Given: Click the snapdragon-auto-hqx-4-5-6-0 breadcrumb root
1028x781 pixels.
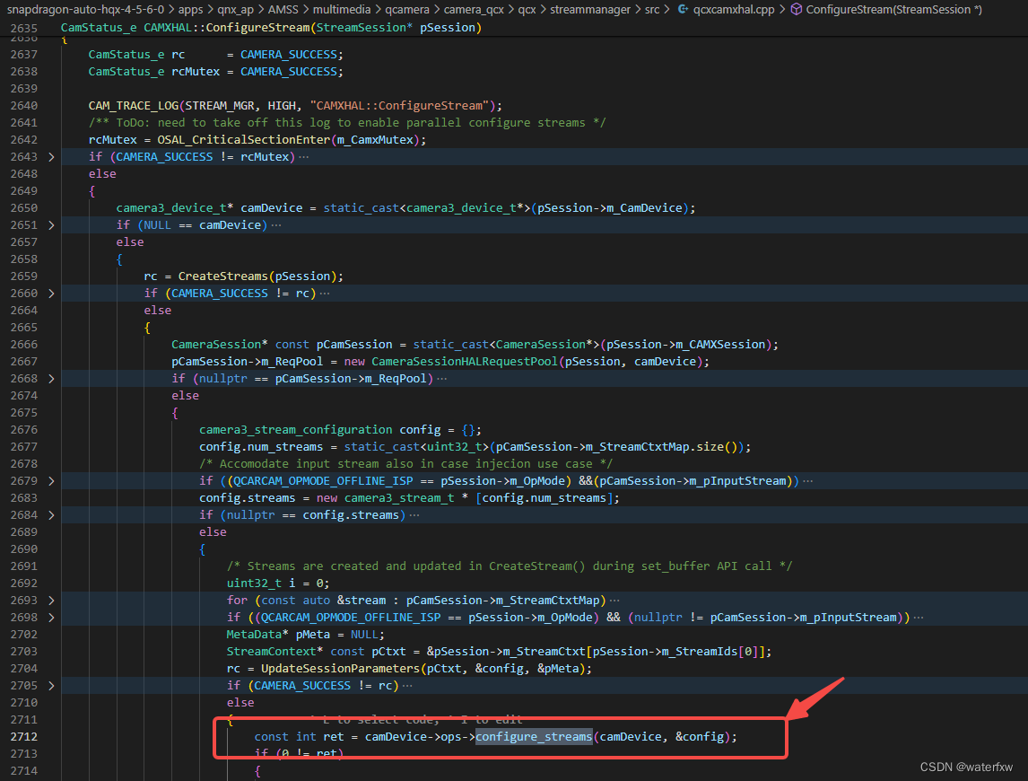Looking at the screenshot, I should (85, 9).
